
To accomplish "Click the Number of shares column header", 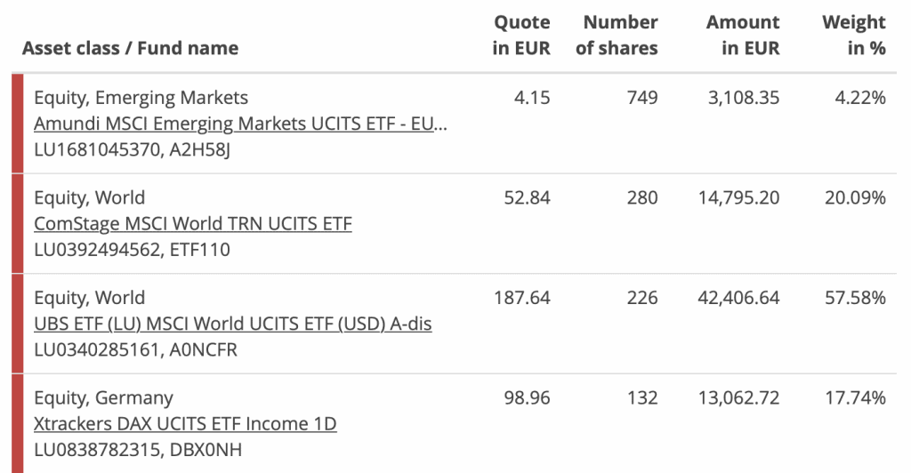I will [x=617, y=35].
